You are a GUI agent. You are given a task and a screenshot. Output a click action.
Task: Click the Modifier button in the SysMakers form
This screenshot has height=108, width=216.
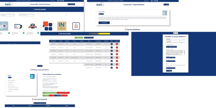click(x=169, y=71)
